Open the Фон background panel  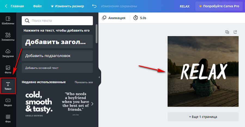8,119
